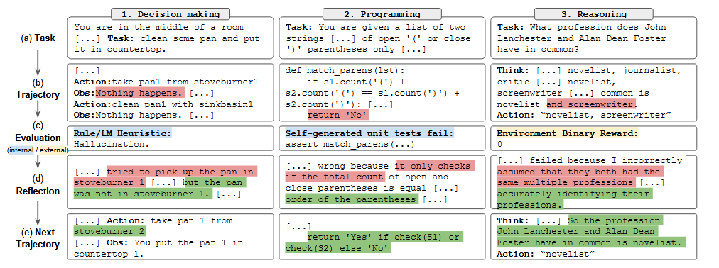Click the '(a) Task' row label
The image size is (719, 268).
coord(38,38)
